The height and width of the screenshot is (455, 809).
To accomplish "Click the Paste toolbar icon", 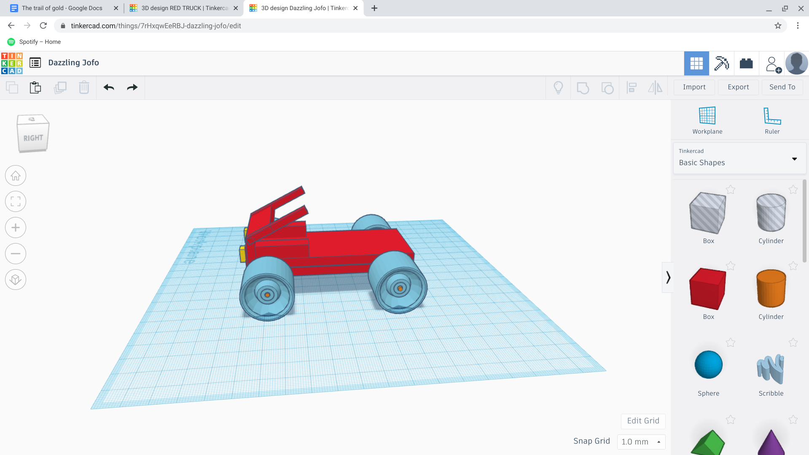I will pyautogui.click(x=35, y=88).
